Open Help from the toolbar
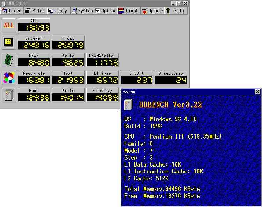Image resolution: width=262 pixels, height=207 pixels. click(176, 11)
